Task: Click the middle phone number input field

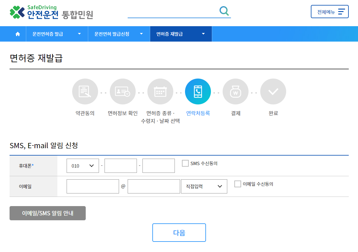Action: pos(121,165)
